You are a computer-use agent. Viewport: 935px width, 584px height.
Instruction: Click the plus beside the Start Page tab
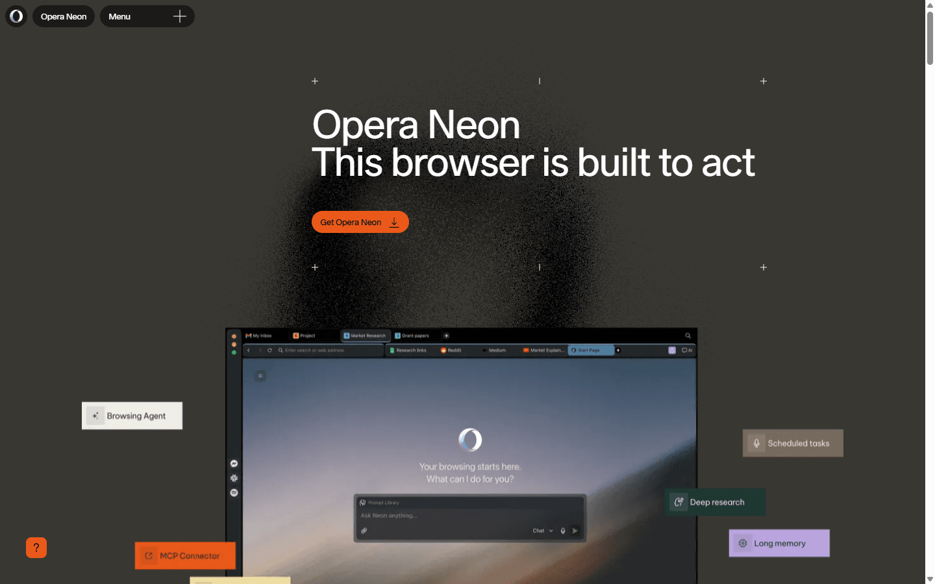(x=618, y=350)
